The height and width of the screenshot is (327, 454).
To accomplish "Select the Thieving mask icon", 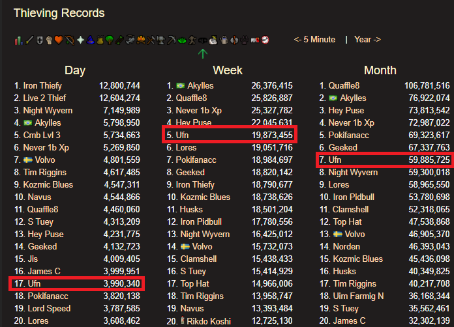I will [203, 40].
